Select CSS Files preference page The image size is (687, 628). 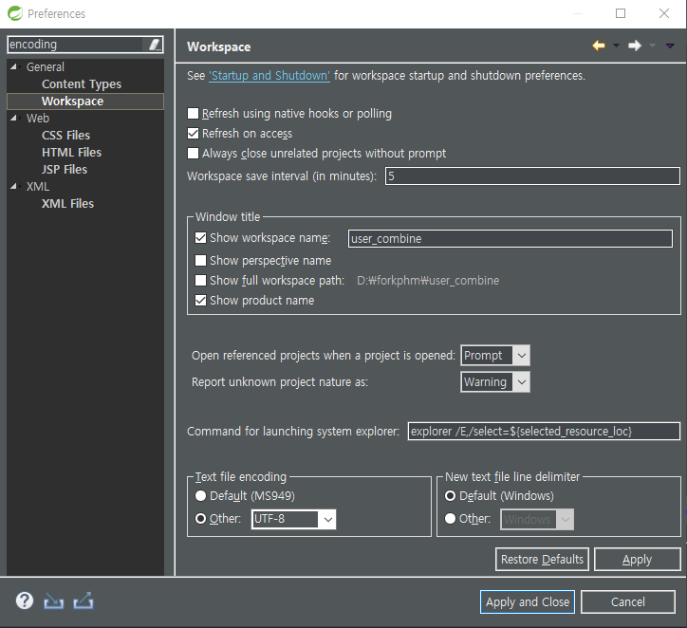pyautogui.click(x=65, y=136)
